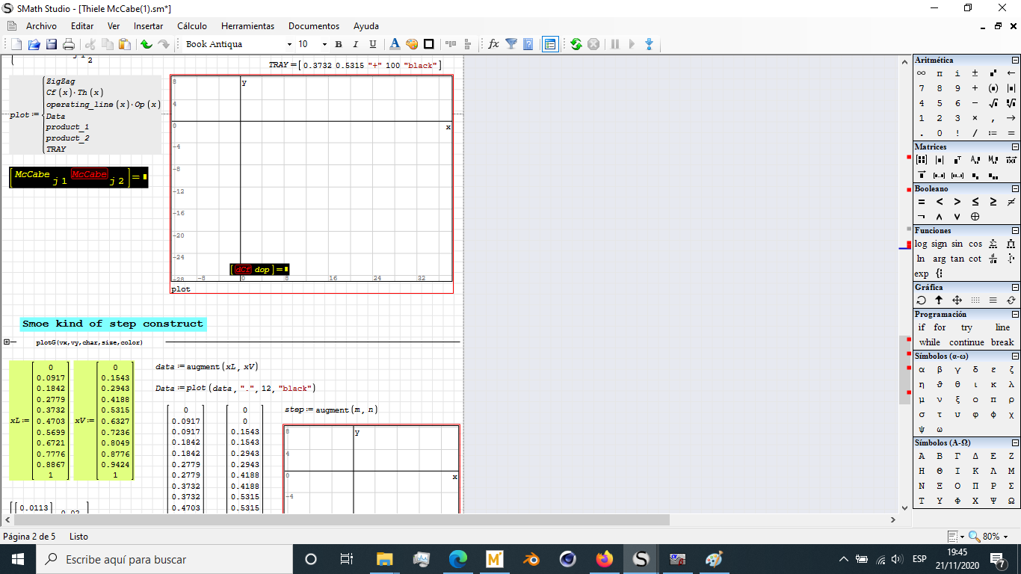The height and width of the screenshot is (574, 1021).
Task: Click the Save document icon
Action: pyautogui.click(x=52, y=44)
